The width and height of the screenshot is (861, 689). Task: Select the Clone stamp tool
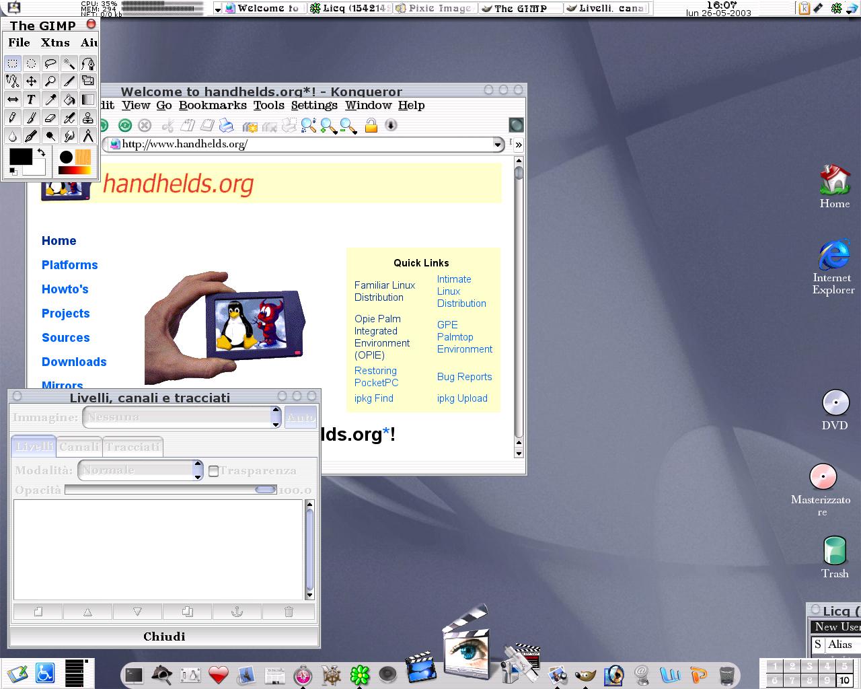point(88,118)
